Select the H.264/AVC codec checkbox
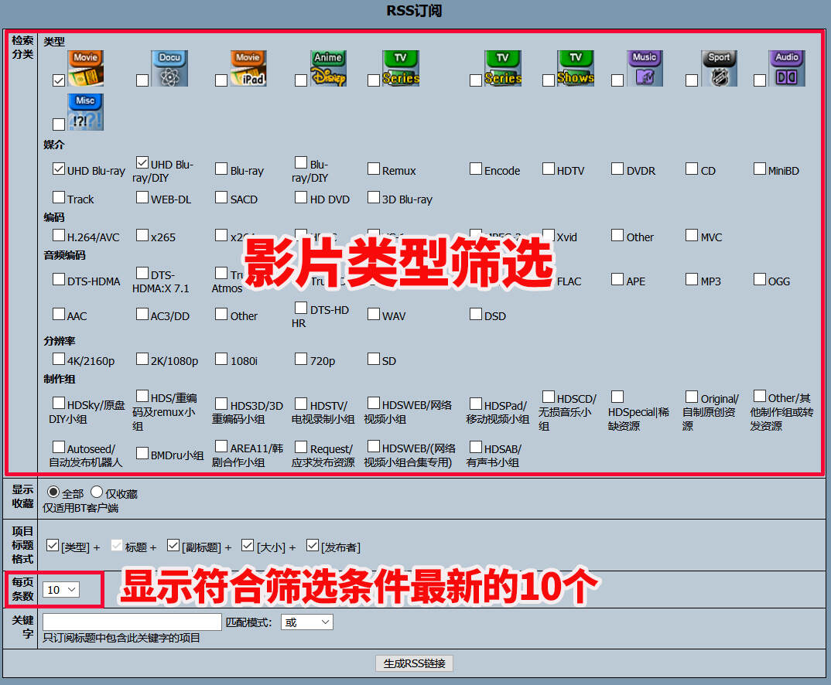831x685 pixels. pyautogui.click(x=59, y=235)
